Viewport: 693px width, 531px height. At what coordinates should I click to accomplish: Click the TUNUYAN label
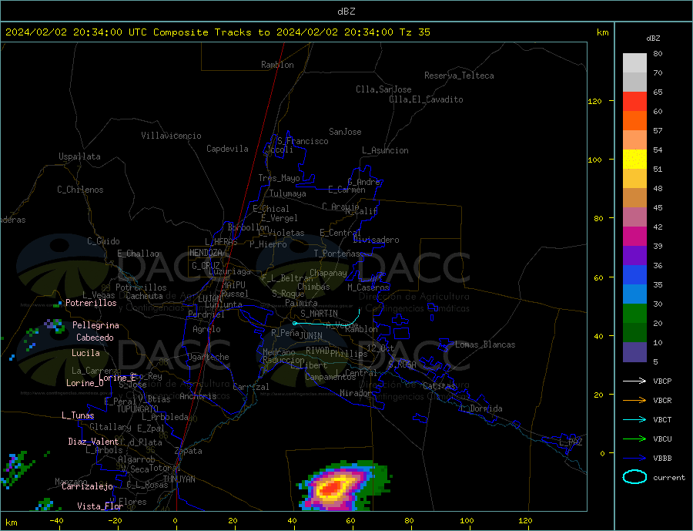179,479
